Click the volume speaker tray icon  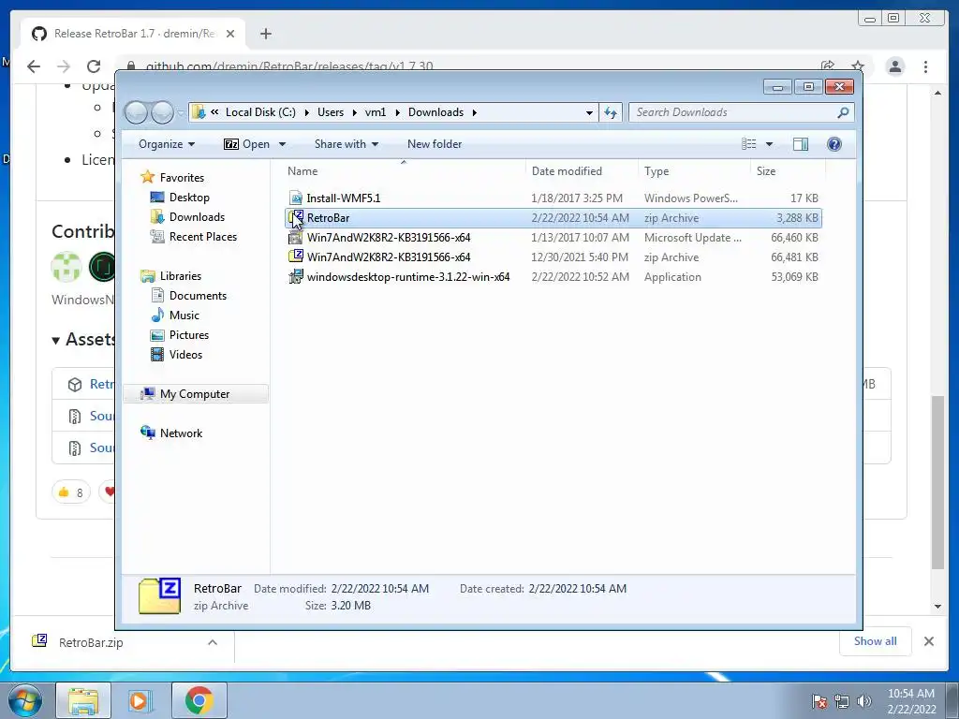click(863, 701)
